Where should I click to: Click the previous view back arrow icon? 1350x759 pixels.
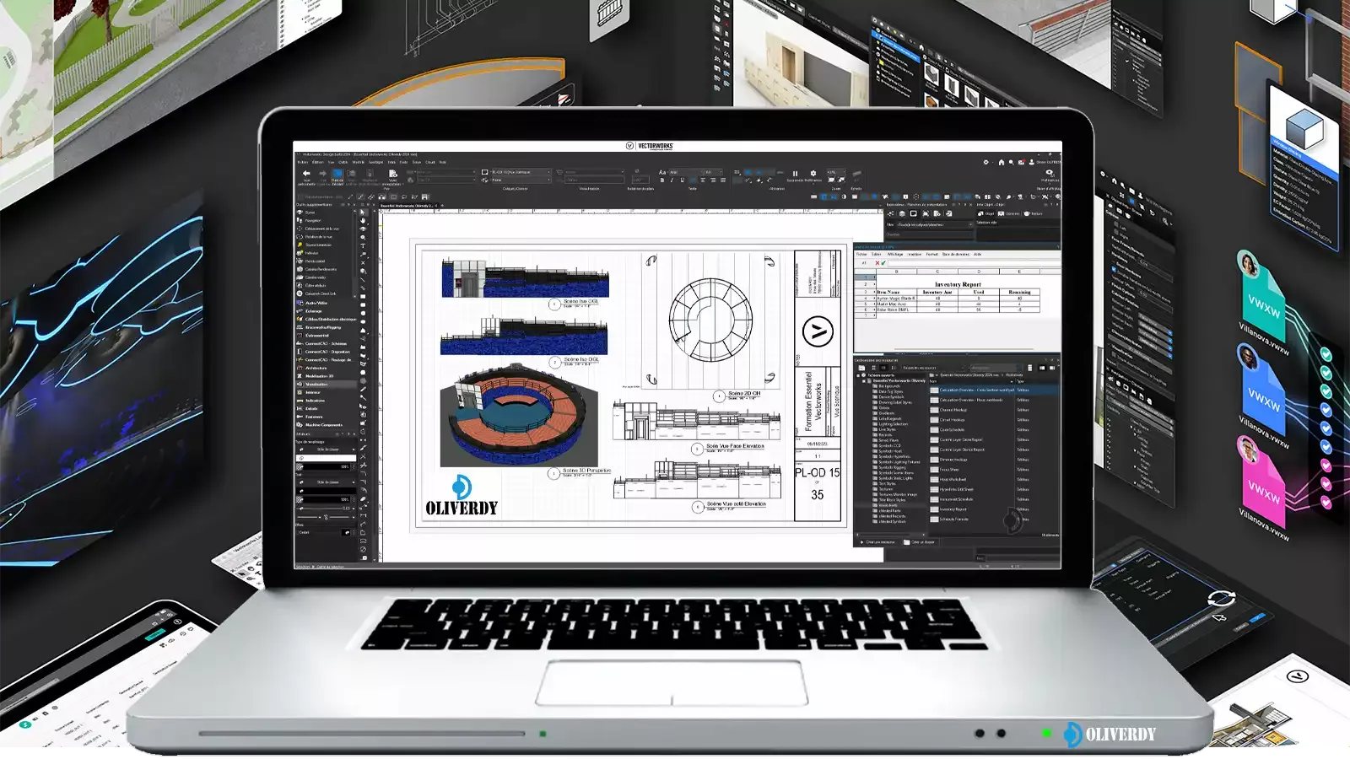[305, 173]
